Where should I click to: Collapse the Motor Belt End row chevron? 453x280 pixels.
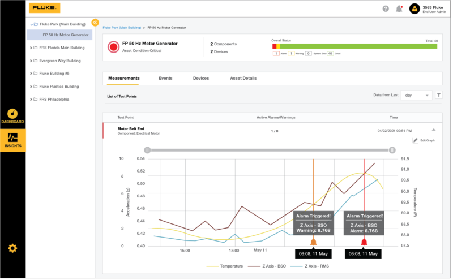(433, 130)
